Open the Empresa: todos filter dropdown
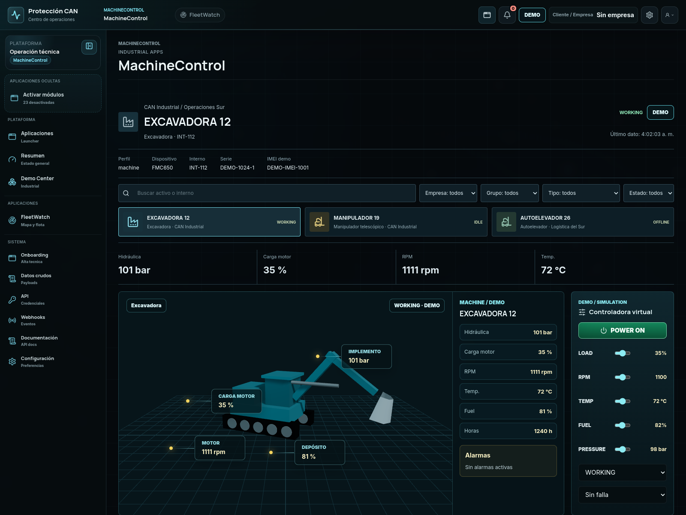This screenshot has height=515, width=686. click(448, 193)
